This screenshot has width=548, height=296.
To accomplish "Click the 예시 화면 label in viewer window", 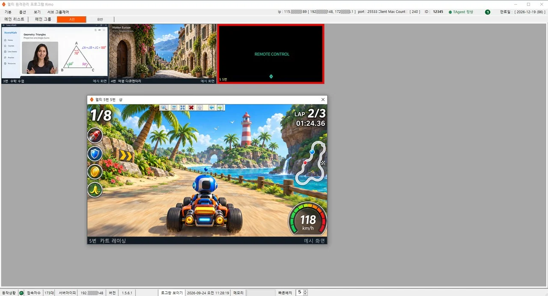I will 315,241.
